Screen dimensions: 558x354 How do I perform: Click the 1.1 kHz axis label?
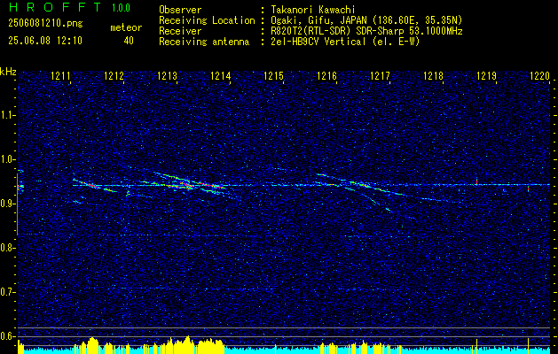(x=7, y=115)
